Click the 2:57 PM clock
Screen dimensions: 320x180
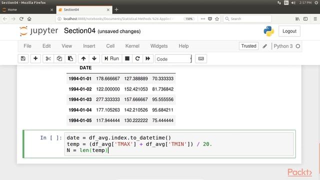305,2
